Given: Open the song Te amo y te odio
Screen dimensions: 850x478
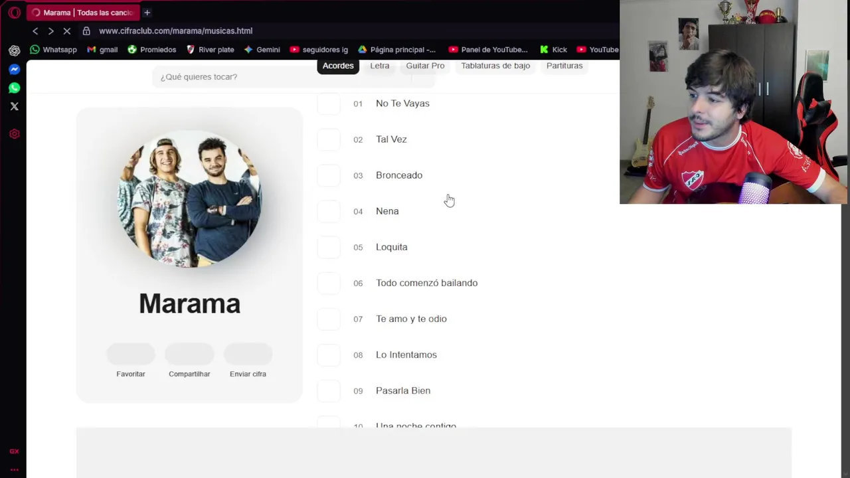Looking at the screenshot, I should [411, 319].
